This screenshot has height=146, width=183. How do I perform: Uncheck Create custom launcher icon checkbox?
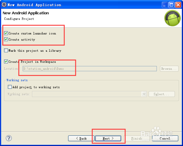click(6, 33)
